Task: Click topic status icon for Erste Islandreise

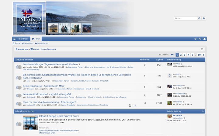Action: coord(19,87)
